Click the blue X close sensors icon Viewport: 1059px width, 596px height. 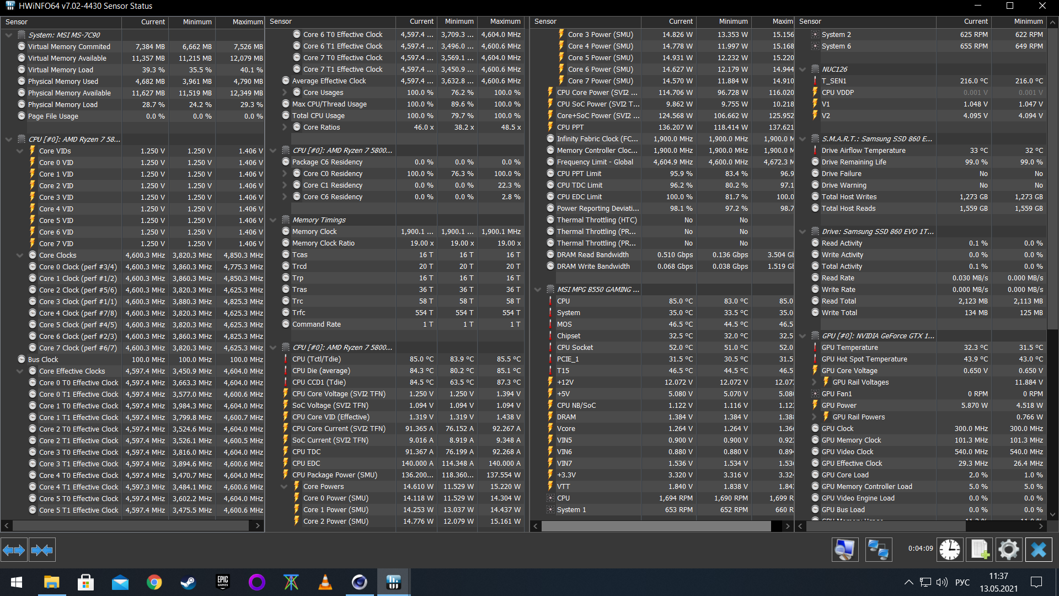click(1039, 550)
